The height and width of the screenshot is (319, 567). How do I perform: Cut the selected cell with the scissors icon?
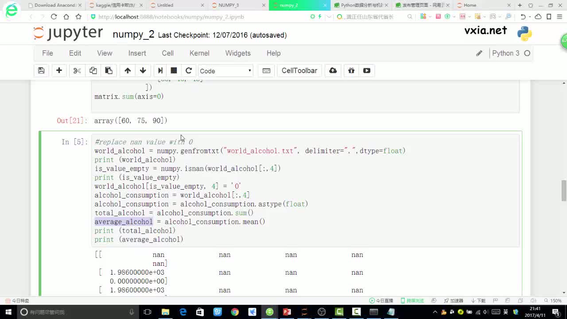pos(77,70)
